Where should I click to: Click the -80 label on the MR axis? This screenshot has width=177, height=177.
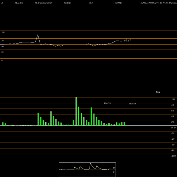pos(173,150)
